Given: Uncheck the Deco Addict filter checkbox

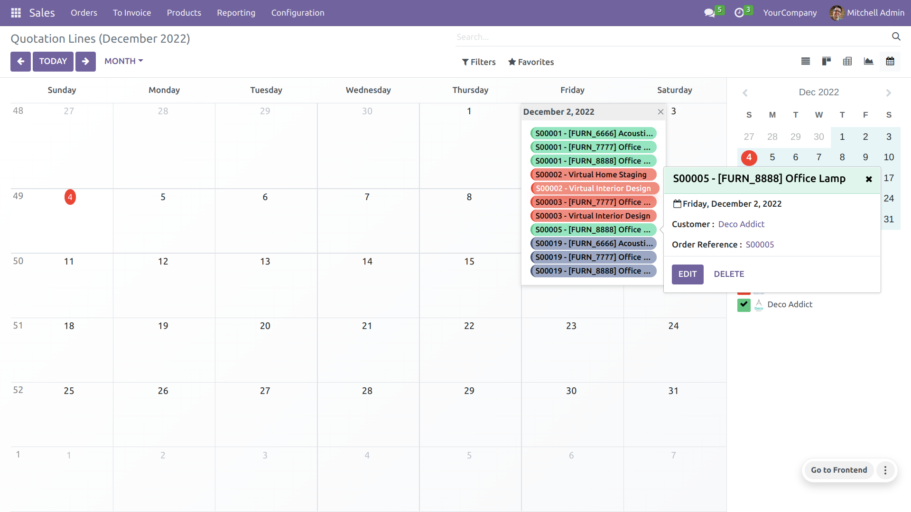Looking at the screenshot, I should pyautogui.click(x=744, y=305).
